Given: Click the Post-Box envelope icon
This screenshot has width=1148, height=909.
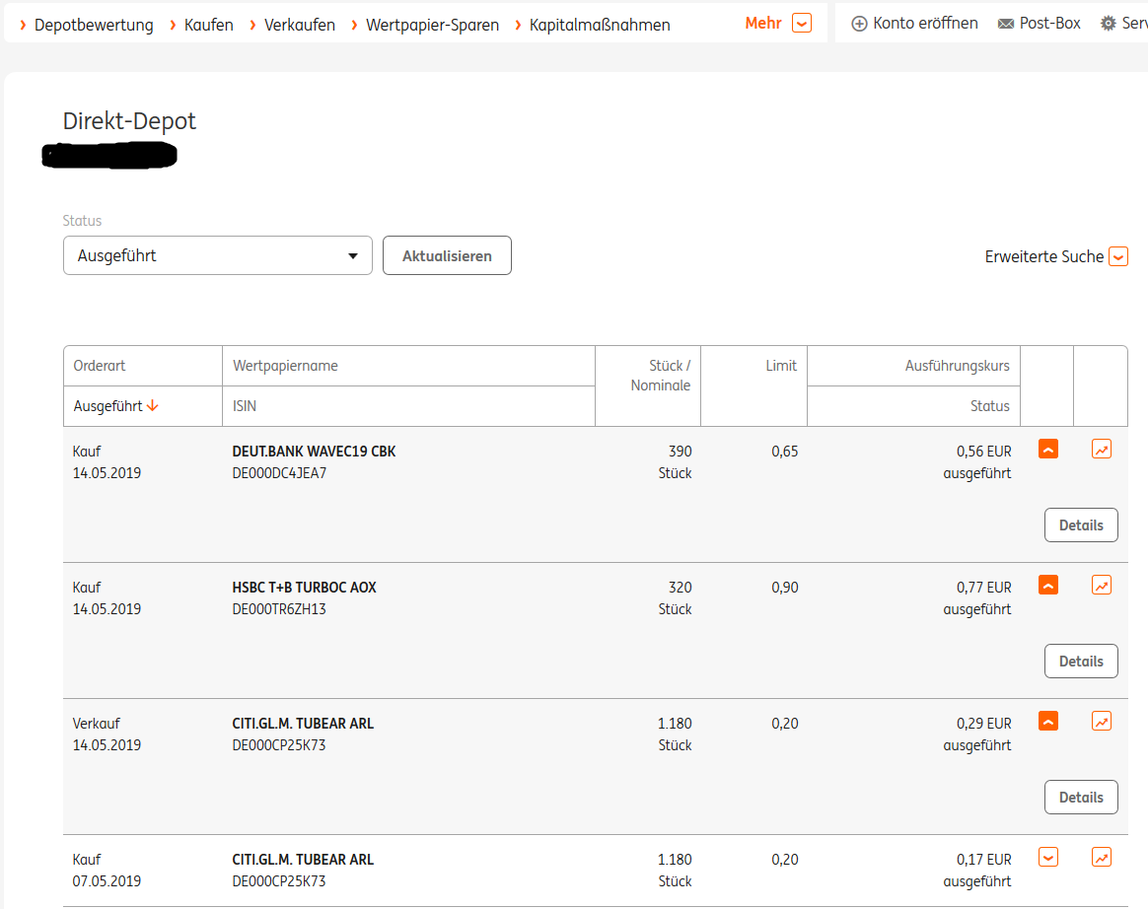Looking at the screenshot, I should (1006, 24).
